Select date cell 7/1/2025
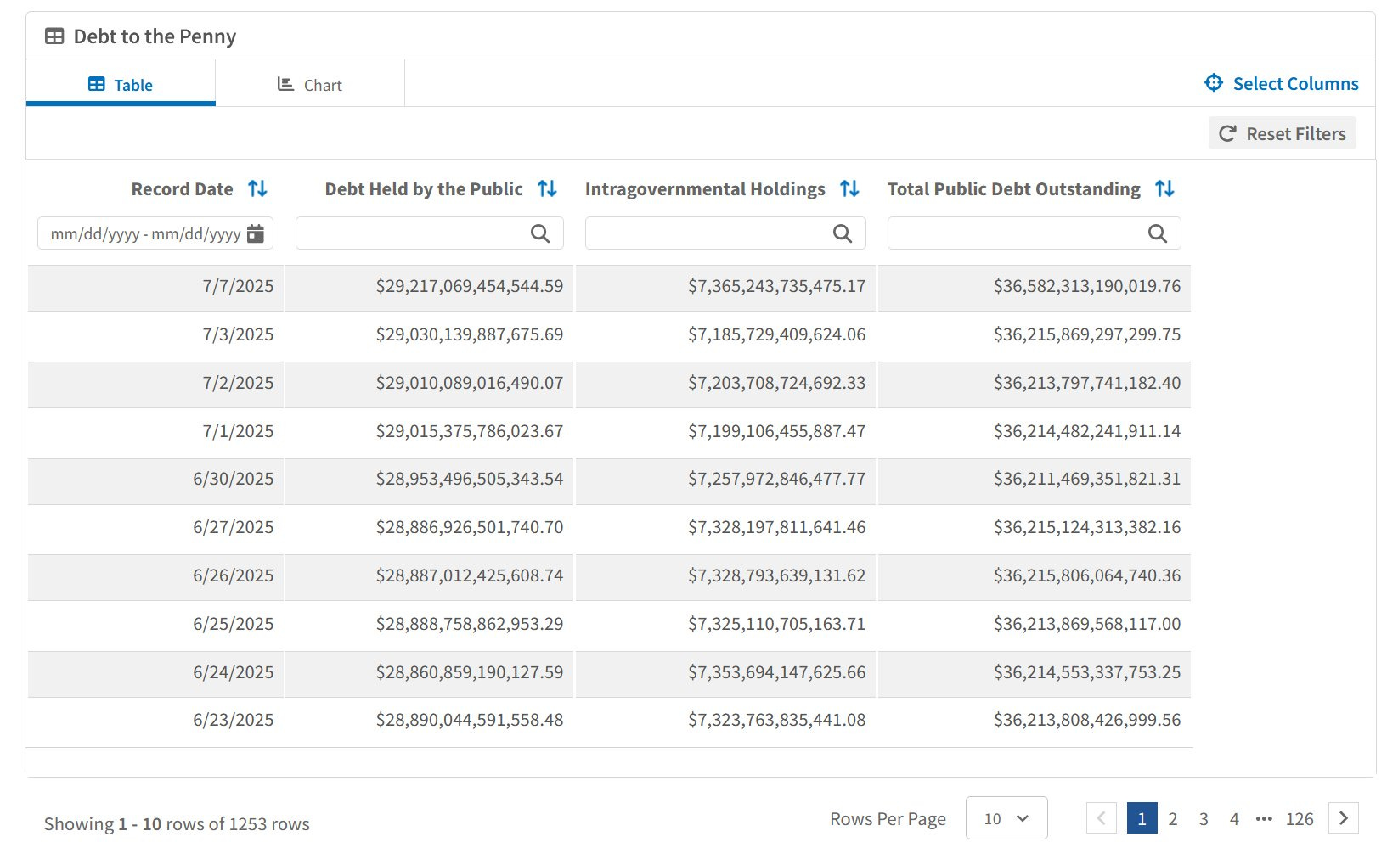 coord(238,431)
